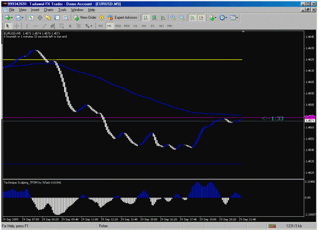
Task: Expand the New Chart dropdown arrow
Action: point(12,18)
